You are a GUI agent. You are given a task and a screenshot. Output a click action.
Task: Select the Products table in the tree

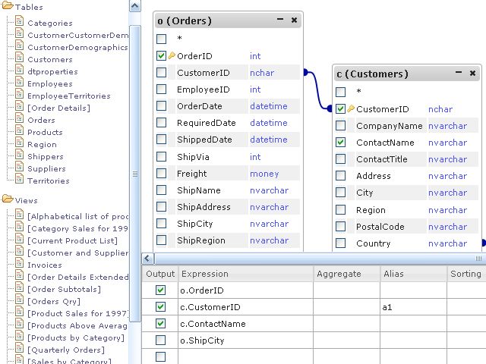point(45,132)
